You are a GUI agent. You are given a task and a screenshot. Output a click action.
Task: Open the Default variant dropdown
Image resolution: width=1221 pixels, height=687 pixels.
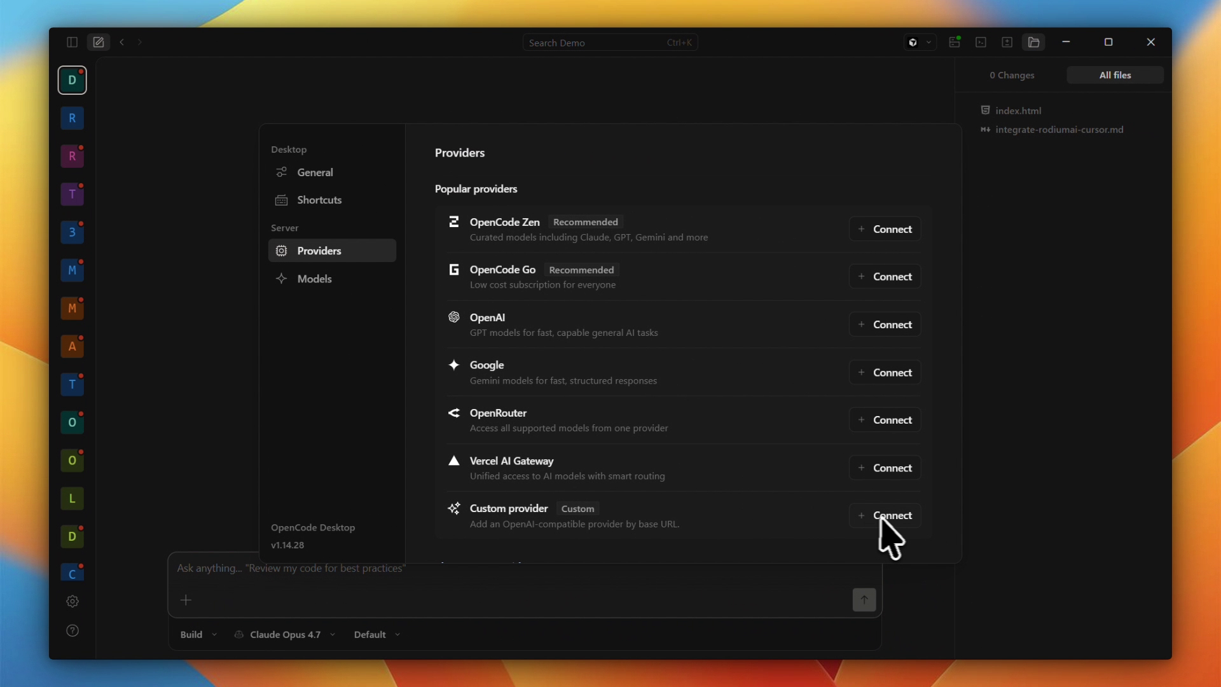[377, 635]
